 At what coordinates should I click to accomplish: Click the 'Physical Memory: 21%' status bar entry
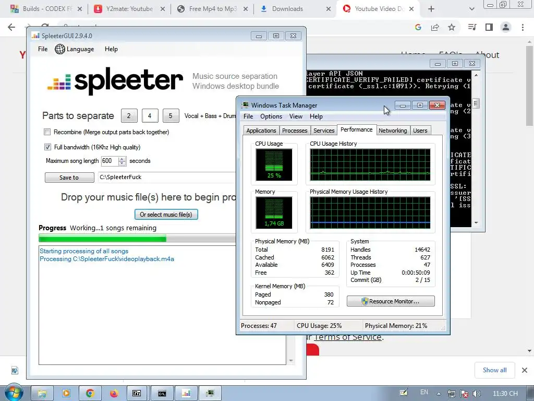pos(396,326)
